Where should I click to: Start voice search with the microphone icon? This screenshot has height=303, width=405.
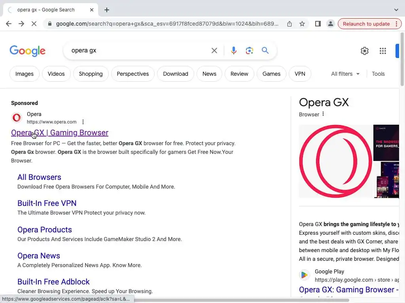click(x=234, y=50)
